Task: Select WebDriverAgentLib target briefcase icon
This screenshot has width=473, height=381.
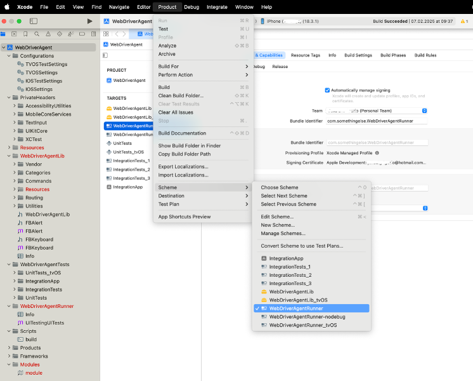Action: pos(109,108)
